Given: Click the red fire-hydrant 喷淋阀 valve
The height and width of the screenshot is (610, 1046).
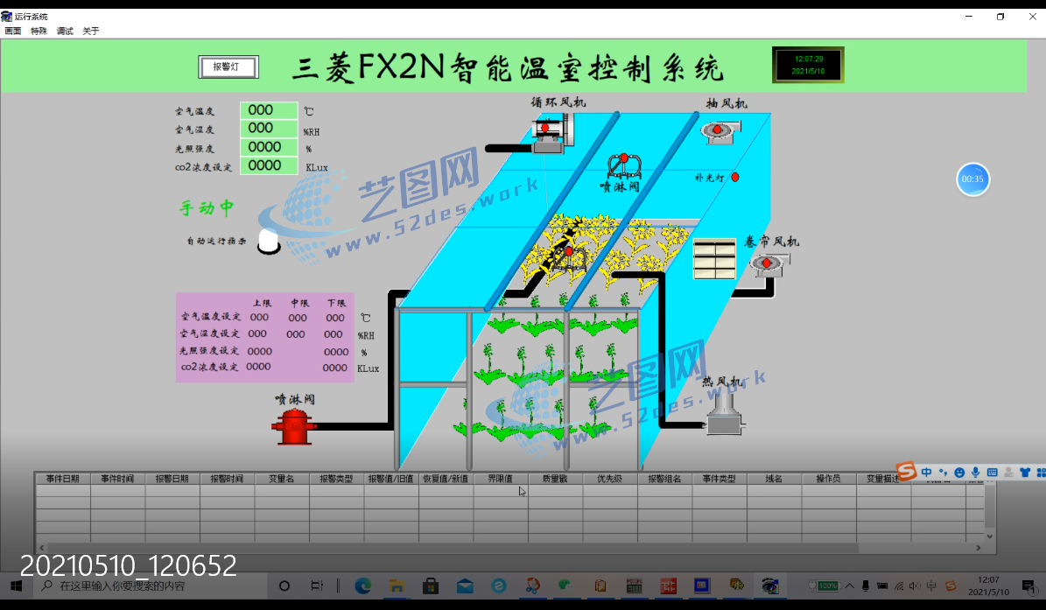Looking at the screenshot, I should pos(293,427).
